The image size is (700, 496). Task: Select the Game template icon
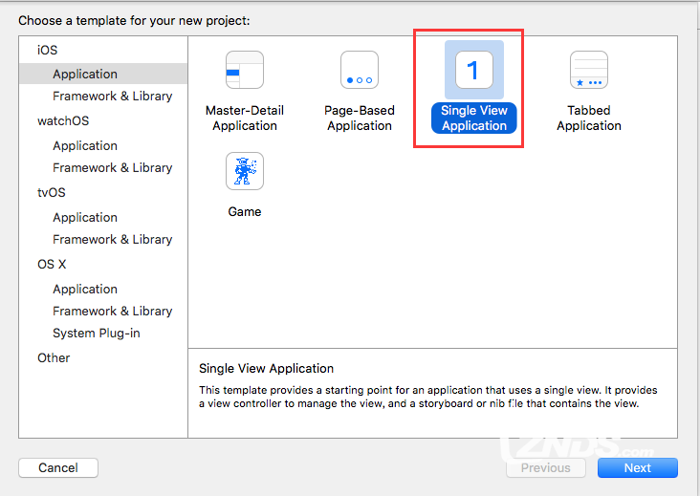(x=245, y=171)
